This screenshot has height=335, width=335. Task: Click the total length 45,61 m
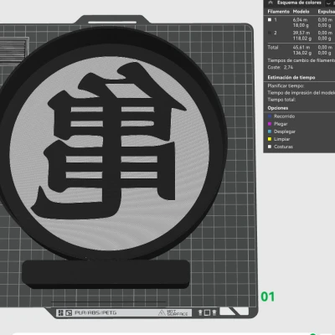pyautogui.click(x=301, y=48)
